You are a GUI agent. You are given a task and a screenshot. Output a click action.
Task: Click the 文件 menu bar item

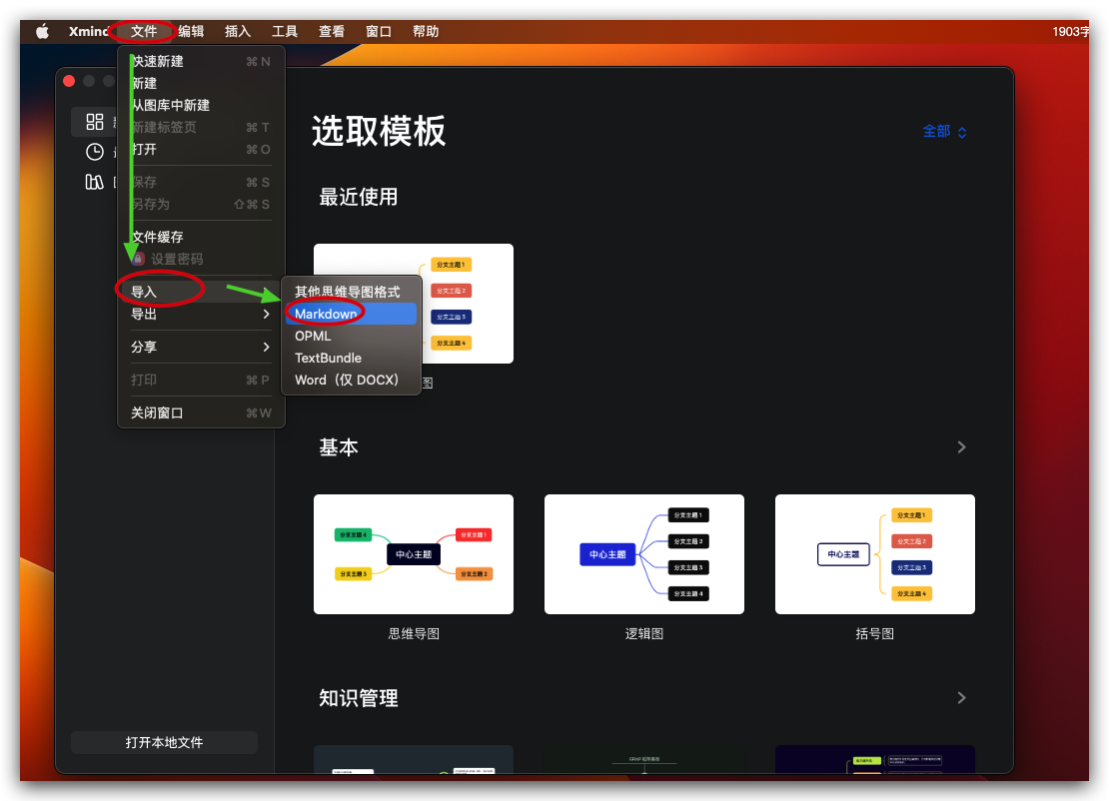(144, 31)
